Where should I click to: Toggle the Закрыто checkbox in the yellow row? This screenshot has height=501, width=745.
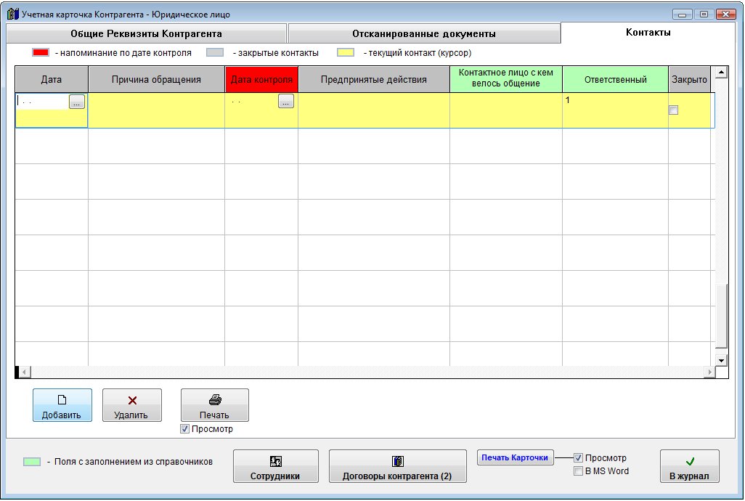click(x=673, y=110)
